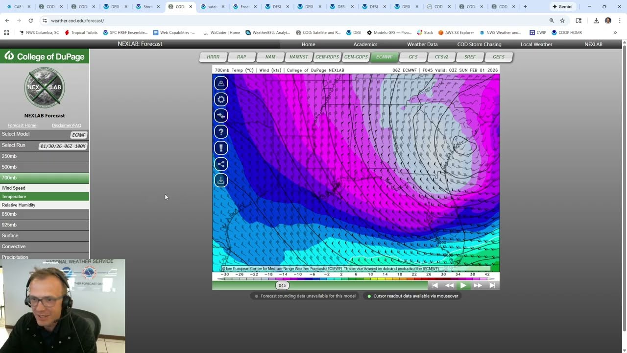The width and height of the screenshot is (627, 353).
Task: Open the Tropical Tidbits bookmark
Action: click(x=81, y=33)
